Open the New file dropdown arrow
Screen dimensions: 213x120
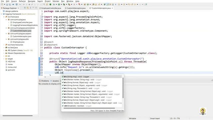[x=4, y=4]
